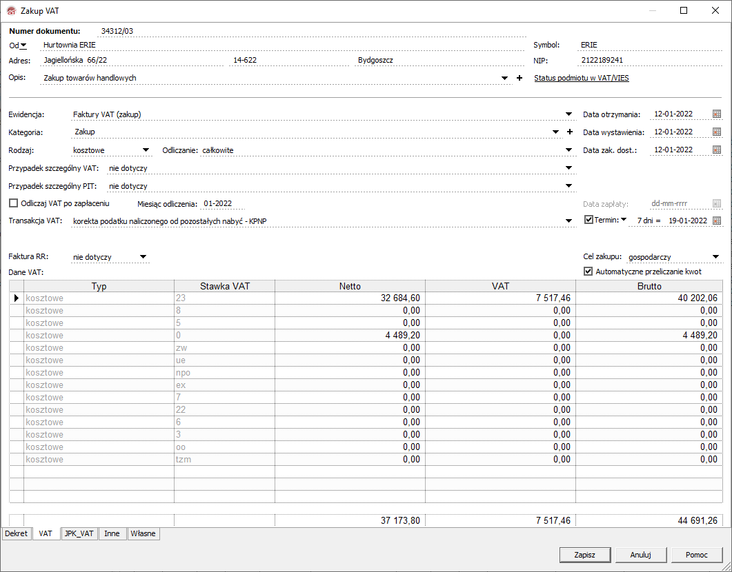Select the VAT tab
732x572 pixels.
(x=46, y=533)
